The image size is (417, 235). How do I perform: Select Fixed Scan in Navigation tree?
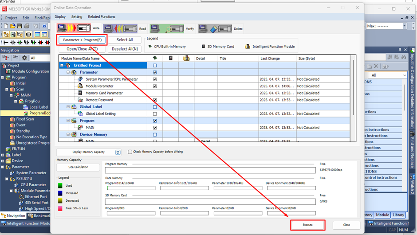[x=25, y=119]
